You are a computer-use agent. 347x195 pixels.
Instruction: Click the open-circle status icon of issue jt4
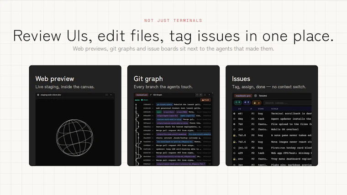pyautogui.click(x=234, y=129)
